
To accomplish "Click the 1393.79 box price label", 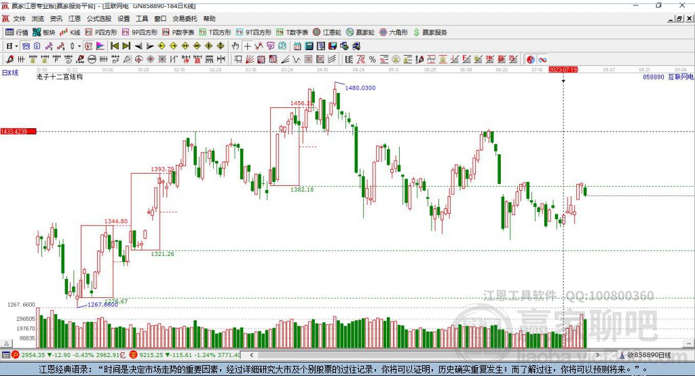I will [x=162, y=169].
